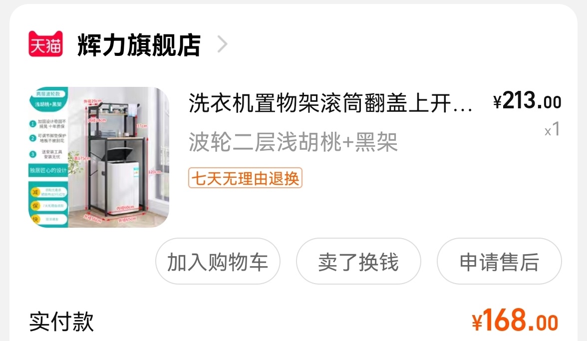Click the yellow 快 badge in product image

pos(35,219)
